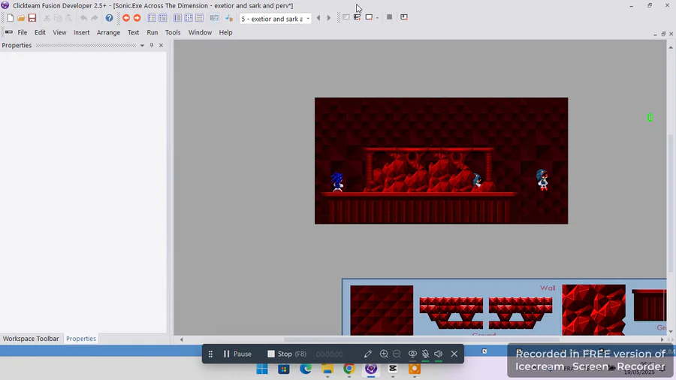Run the project icon in toolbar
Viewport: 676px width, 380px height.
coord(346,17)
